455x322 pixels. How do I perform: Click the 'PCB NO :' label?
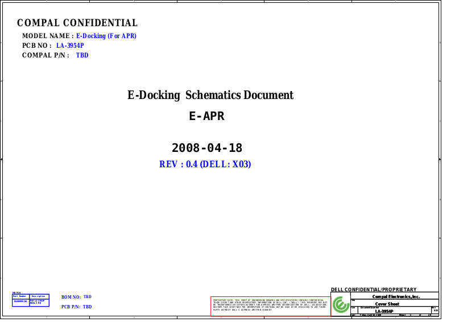tap(37, 46)
